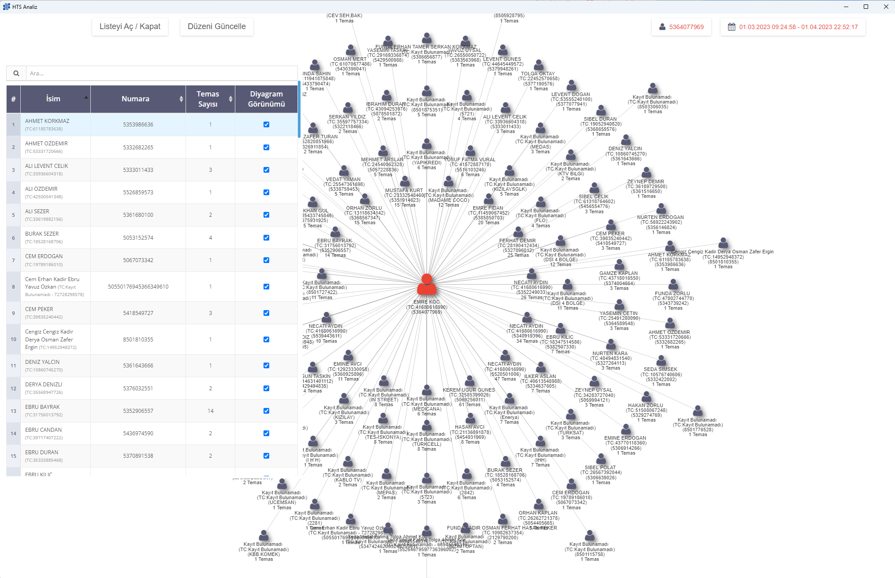Select the HAKAN ZORLU node icon

[x=646, y=396]
